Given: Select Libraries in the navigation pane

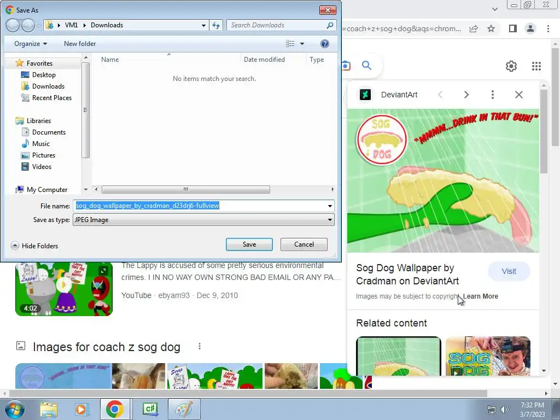Looking at the screenshot, I should click(x=39, y=121).
